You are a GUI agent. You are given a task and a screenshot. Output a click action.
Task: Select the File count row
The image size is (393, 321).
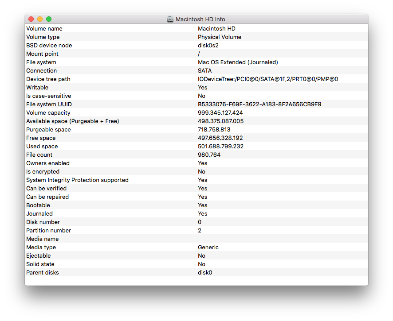(x=196, y=155)
